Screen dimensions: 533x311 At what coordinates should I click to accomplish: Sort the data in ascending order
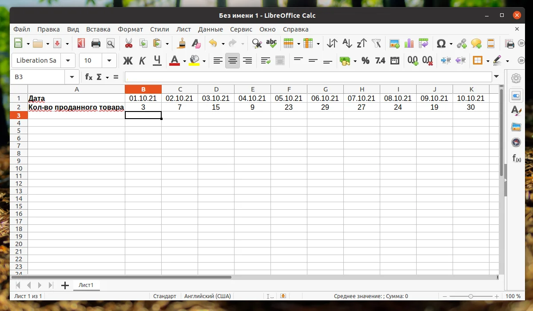(x=347, y=43)
